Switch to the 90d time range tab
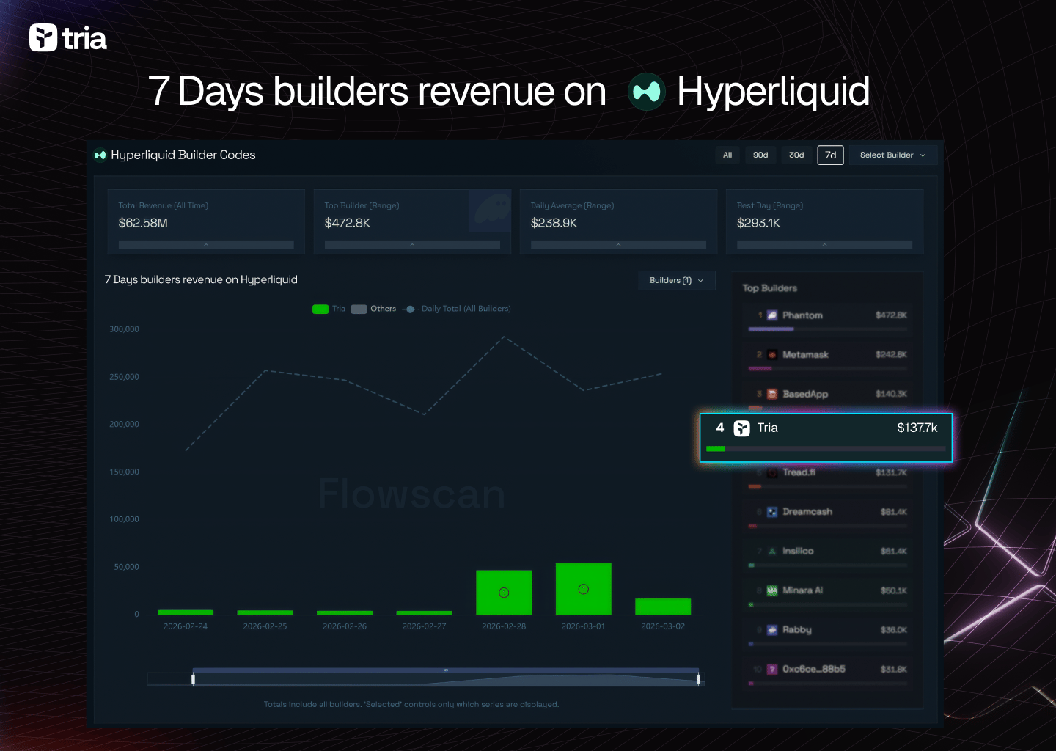This screenshot has width=1056, height=751. pos(760,155)
